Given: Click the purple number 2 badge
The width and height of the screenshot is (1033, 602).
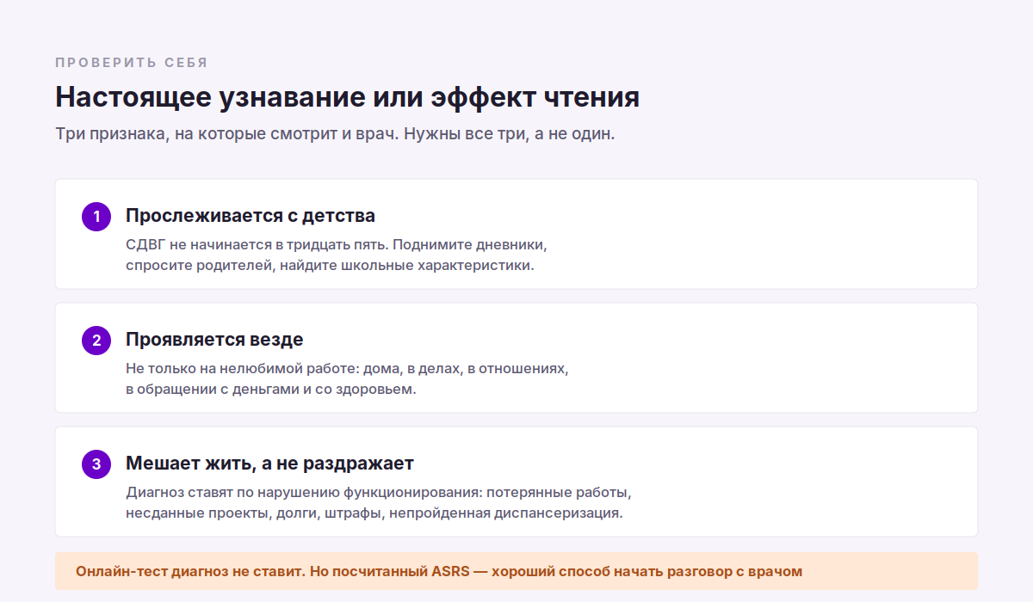Looking at the screenshot, I should point(96,341).
